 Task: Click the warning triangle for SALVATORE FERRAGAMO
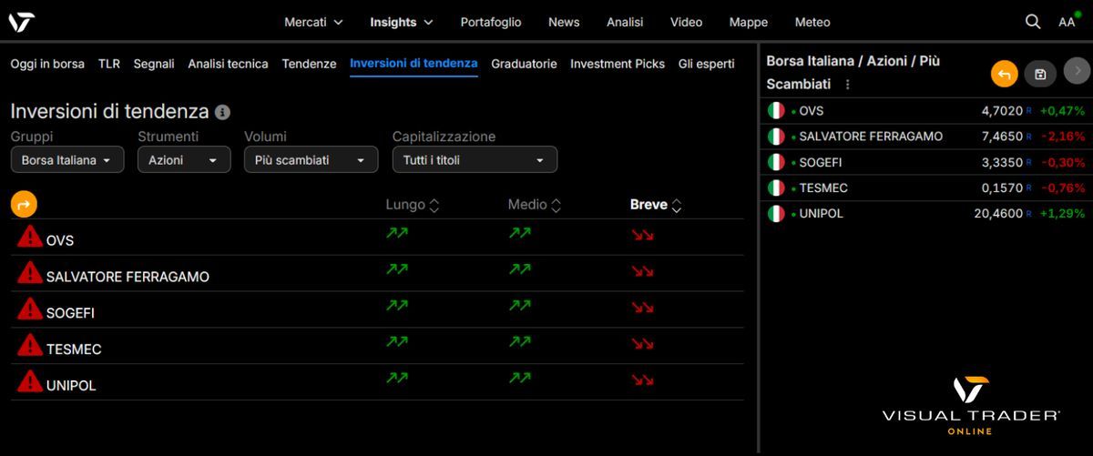pyautogui.click(x=30, y=273)
